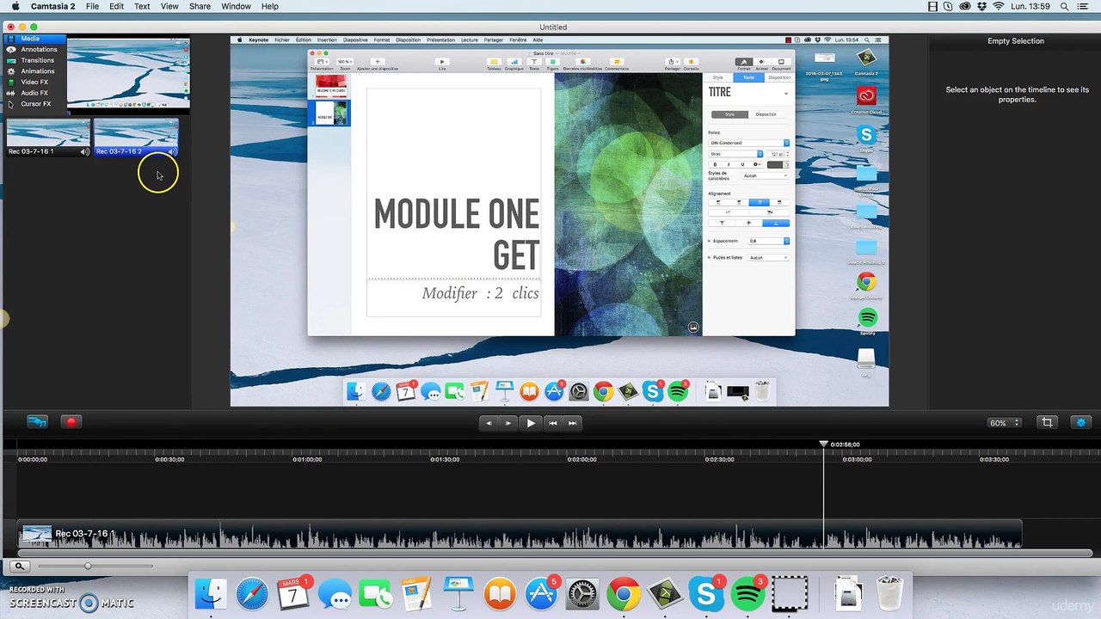This screenshot has width=1101, height=619.
Task: Toggle the properties gear icon
Action: coord(1081,422)
